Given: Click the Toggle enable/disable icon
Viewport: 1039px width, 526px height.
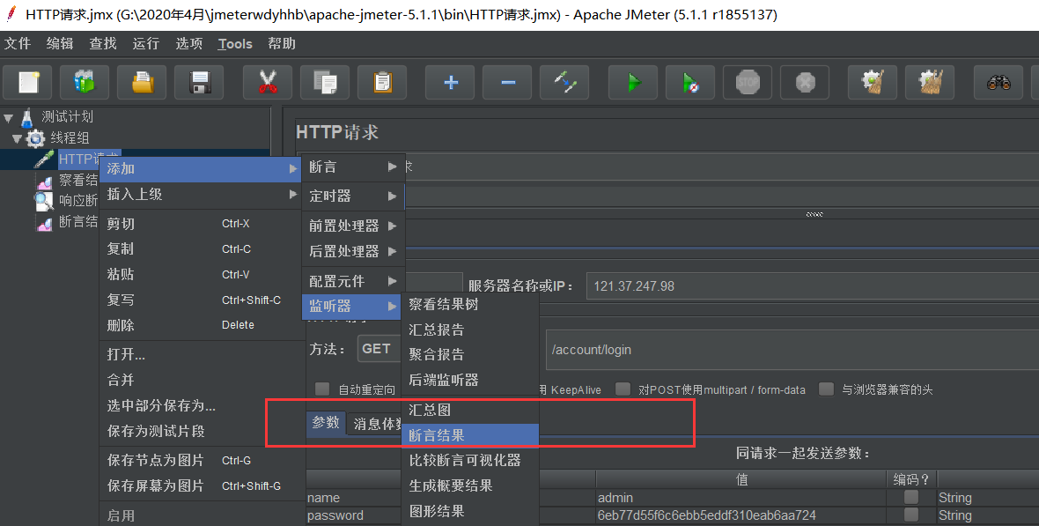Looking at the screenshot, I should click(564, 82).
